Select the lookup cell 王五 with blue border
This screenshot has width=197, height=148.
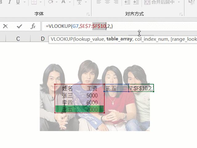point(116,88)
